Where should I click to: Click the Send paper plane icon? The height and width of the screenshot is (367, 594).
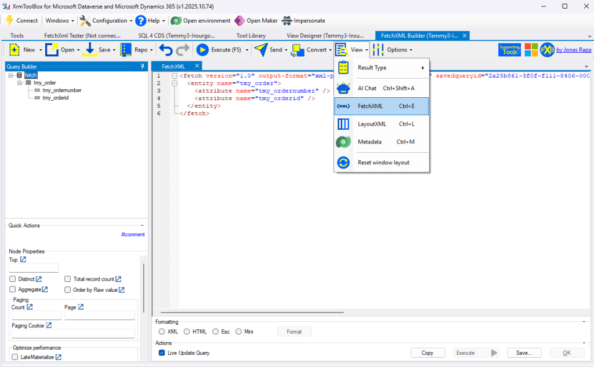(260, 50)
